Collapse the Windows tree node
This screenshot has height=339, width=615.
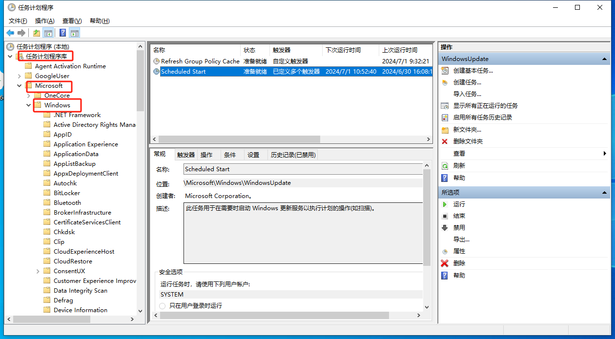[x=28, y=105]
